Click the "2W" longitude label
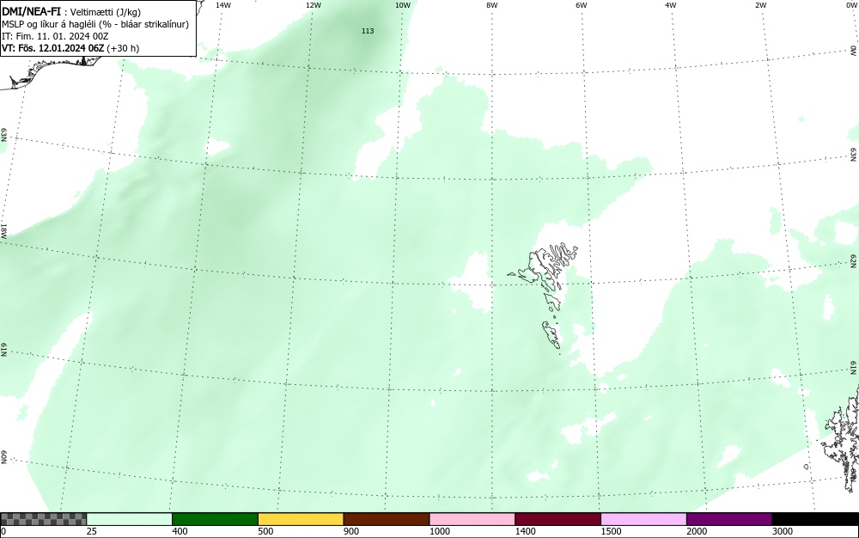This screenshot has width=859, height=538. point(760,5)
